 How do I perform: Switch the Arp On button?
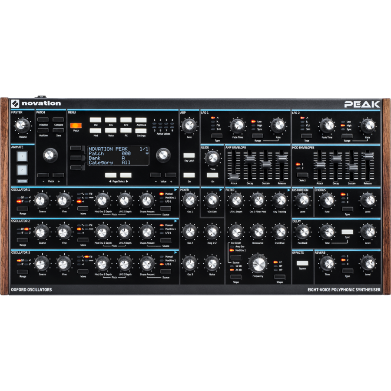(189, 175)
